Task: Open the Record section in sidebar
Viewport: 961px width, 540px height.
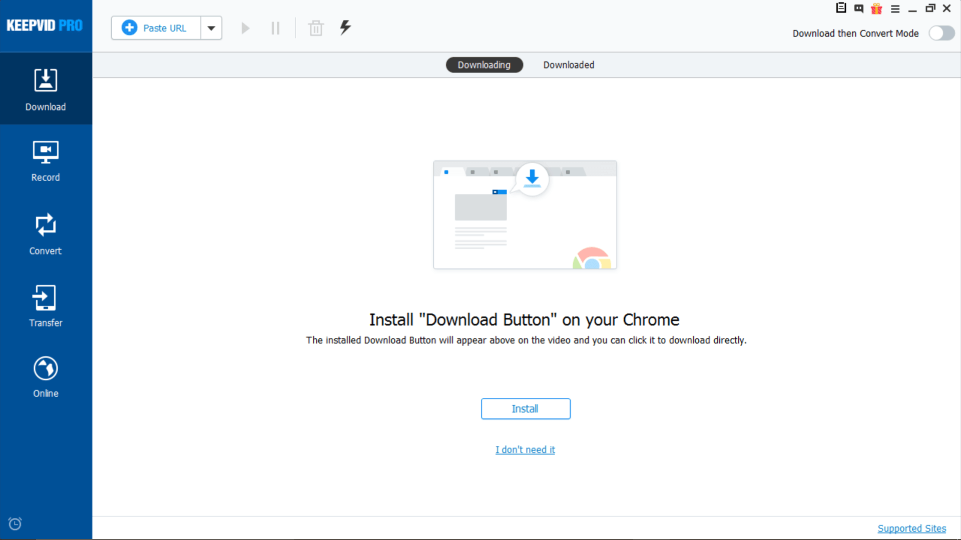Action: click(x=46, y=161)
